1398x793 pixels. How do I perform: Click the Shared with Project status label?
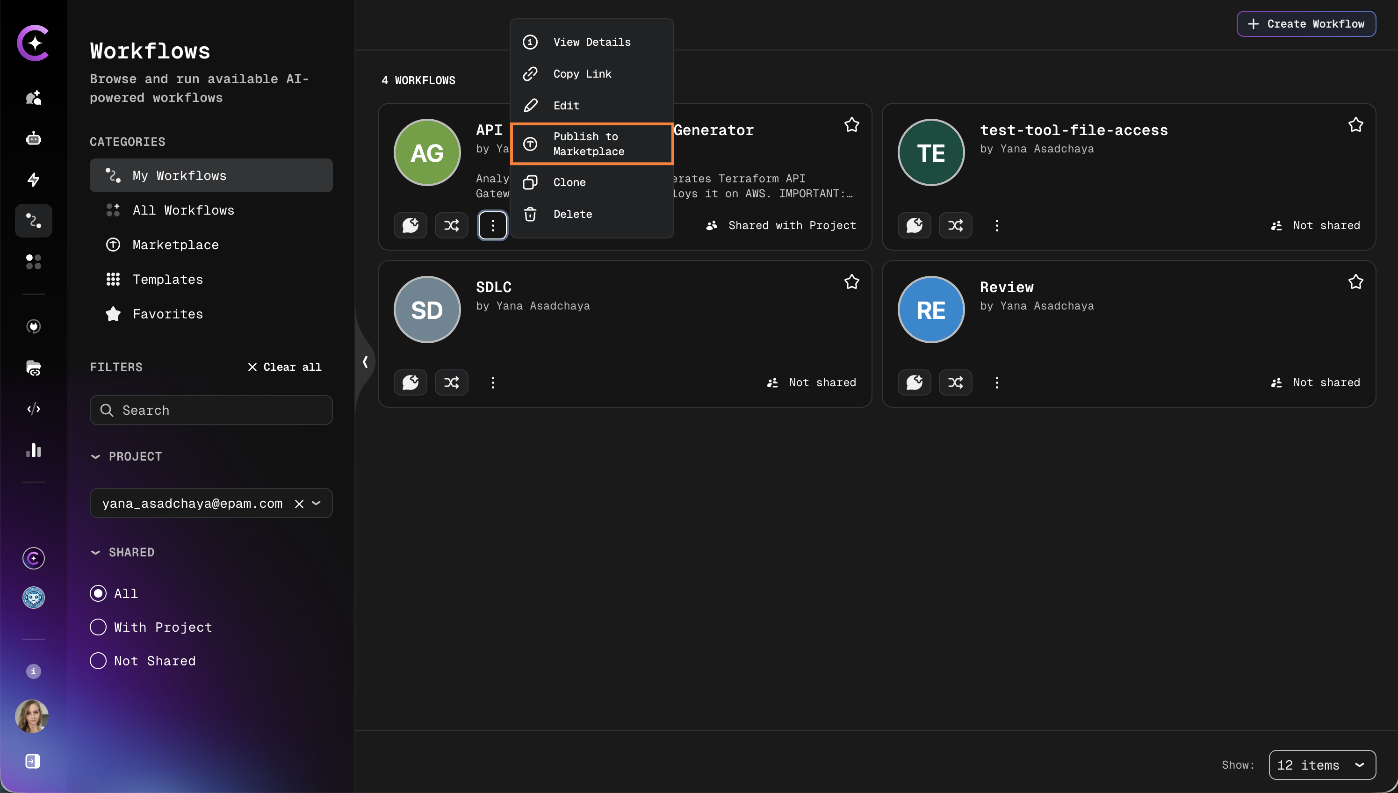[781, 225]
